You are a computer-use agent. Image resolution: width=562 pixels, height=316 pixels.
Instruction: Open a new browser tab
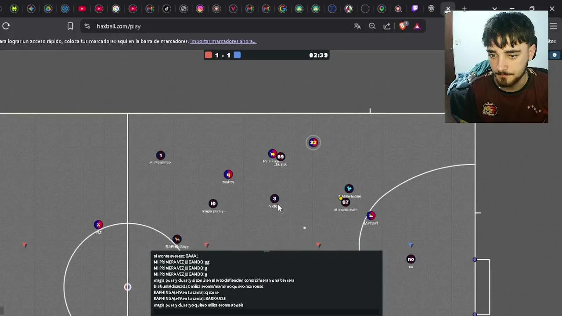point(464,9)
